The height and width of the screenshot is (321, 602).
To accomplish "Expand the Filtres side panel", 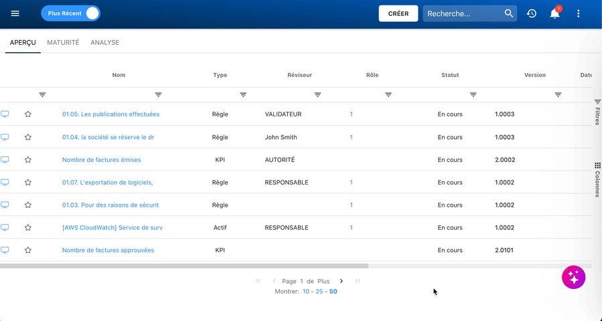I will 597,112.
